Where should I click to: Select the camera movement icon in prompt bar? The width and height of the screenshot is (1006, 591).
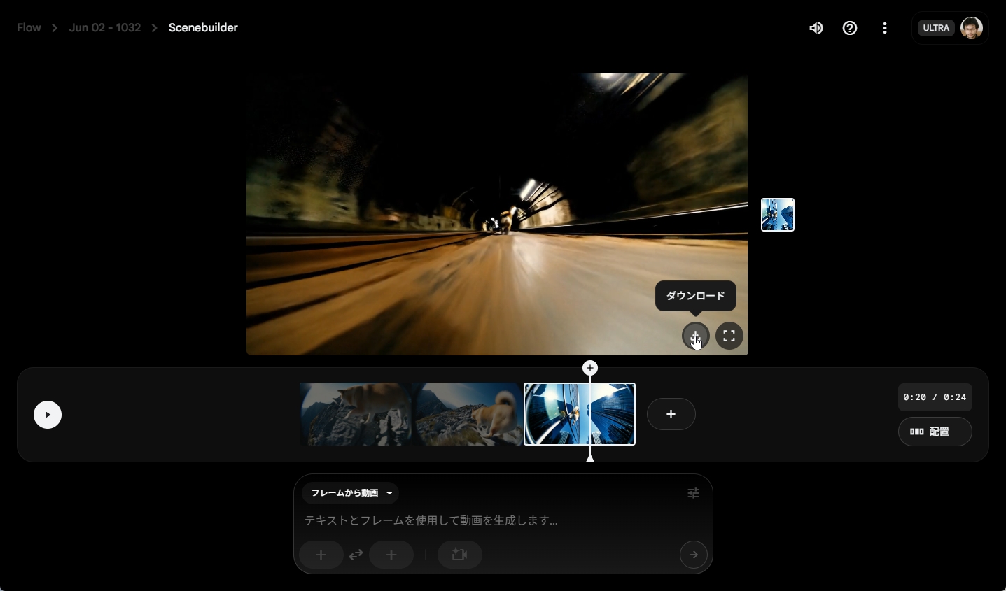click(459, 555)
